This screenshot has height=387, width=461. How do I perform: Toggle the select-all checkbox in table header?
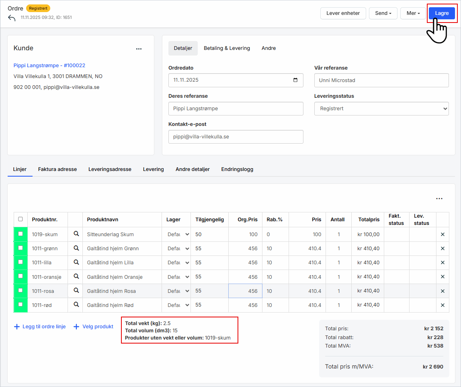point(20,219)
